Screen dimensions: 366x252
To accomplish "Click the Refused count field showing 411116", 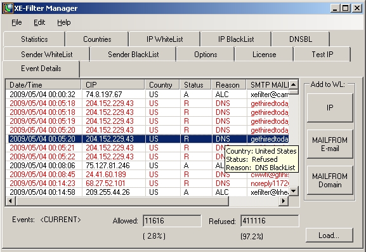I will click(270, 221).
